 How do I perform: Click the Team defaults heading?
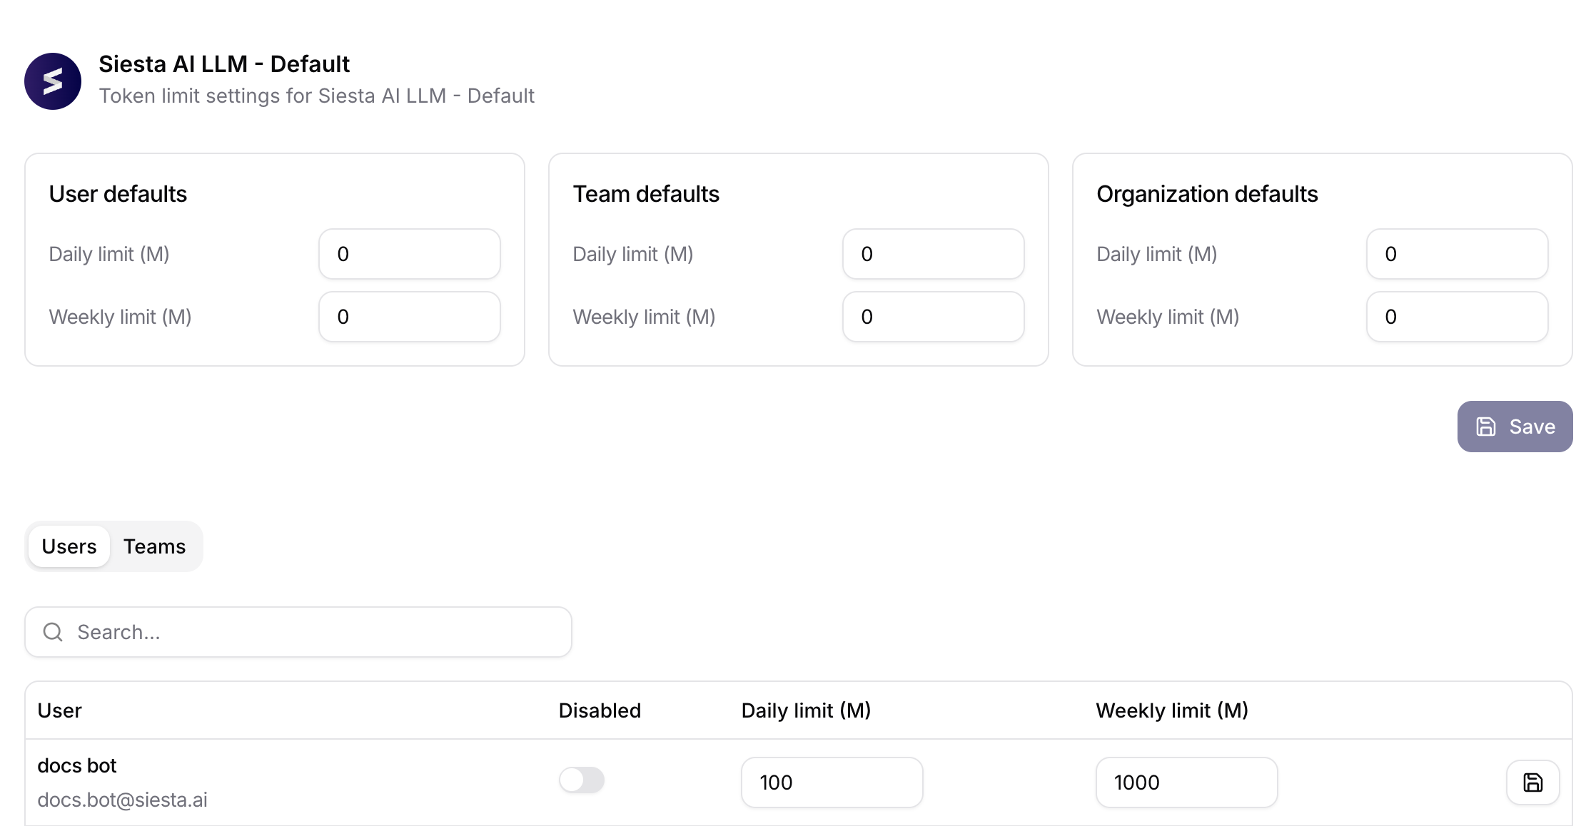646,194
